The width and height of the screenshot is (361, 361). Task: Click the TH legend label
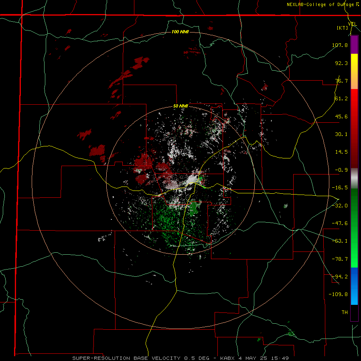[345, 312]
